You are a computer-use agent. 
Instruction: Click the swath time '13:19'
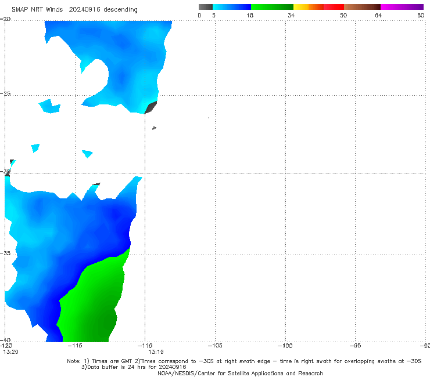[156, 352]
